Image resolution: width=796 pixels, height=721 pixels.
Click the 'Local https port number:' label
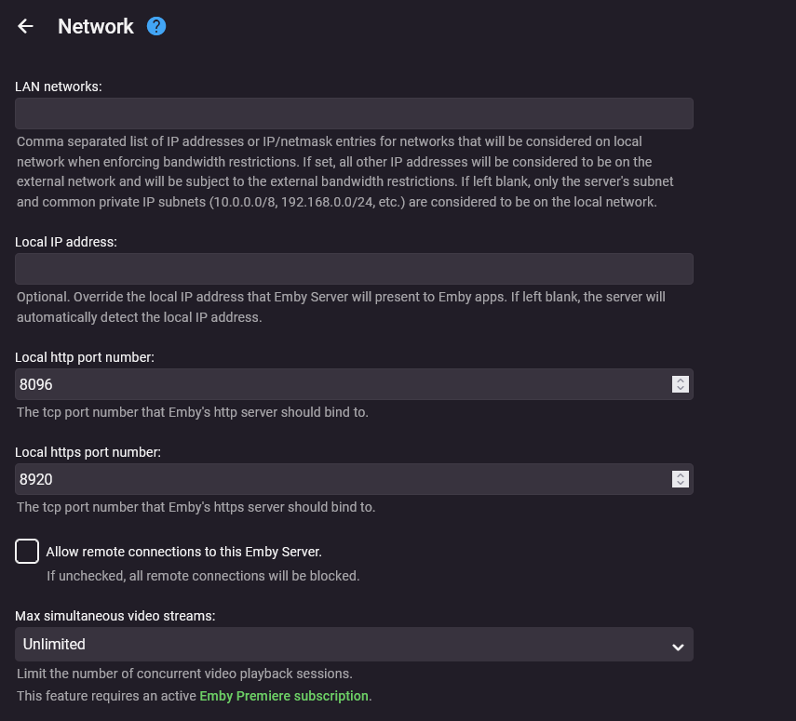[x=88, y=452]
